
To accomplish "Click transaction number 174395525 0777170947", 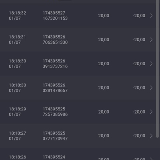I will 55,136.
